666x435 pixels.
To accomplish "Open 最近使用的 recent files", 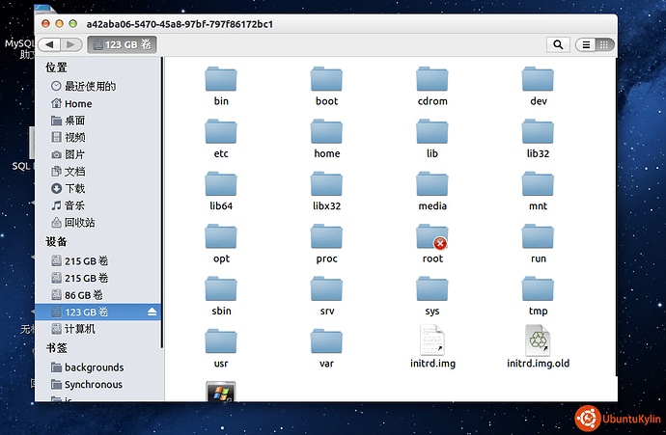I will [90, 86].
